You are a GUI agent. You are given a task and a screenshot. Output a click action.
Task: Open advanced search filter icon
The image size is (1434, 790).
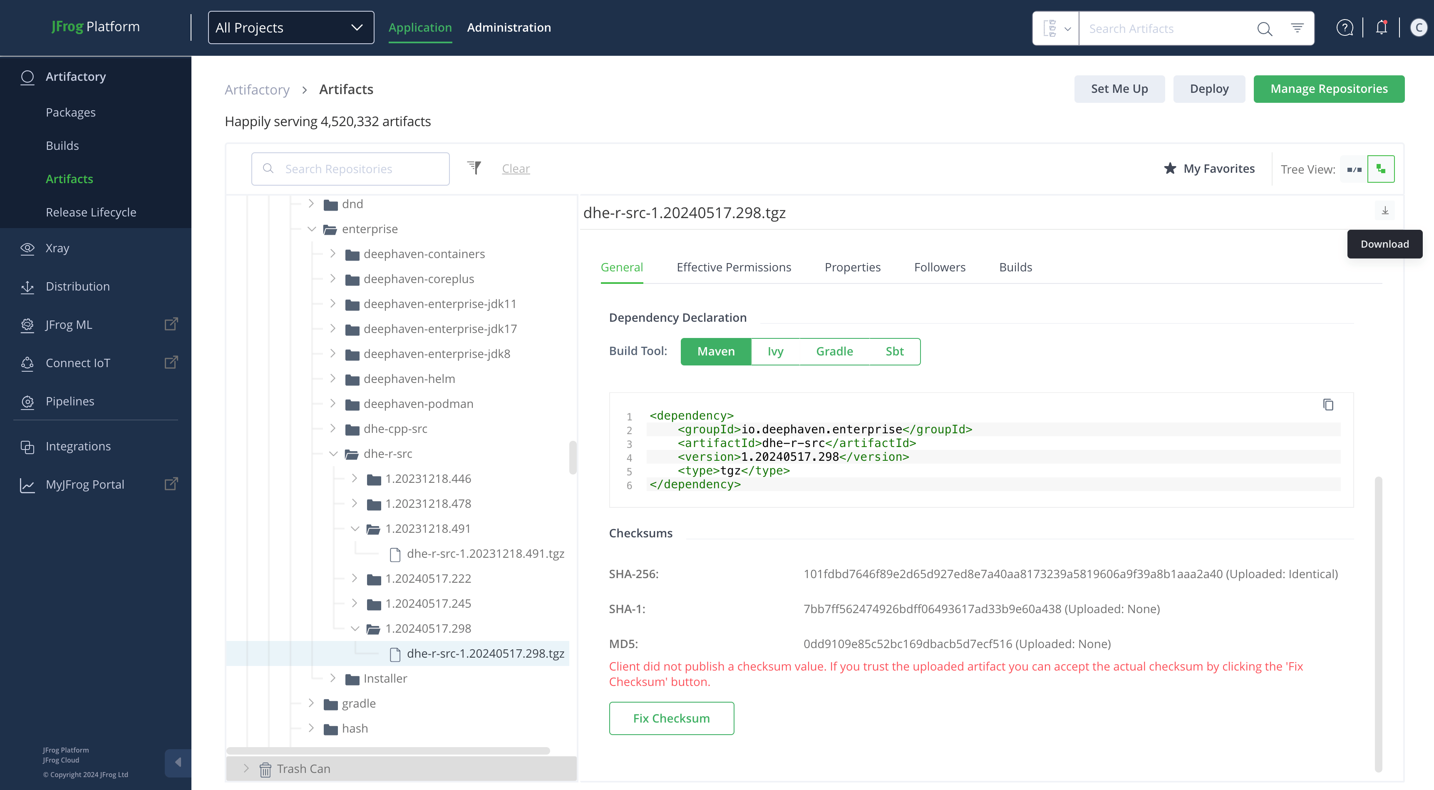coord(1297,28)
